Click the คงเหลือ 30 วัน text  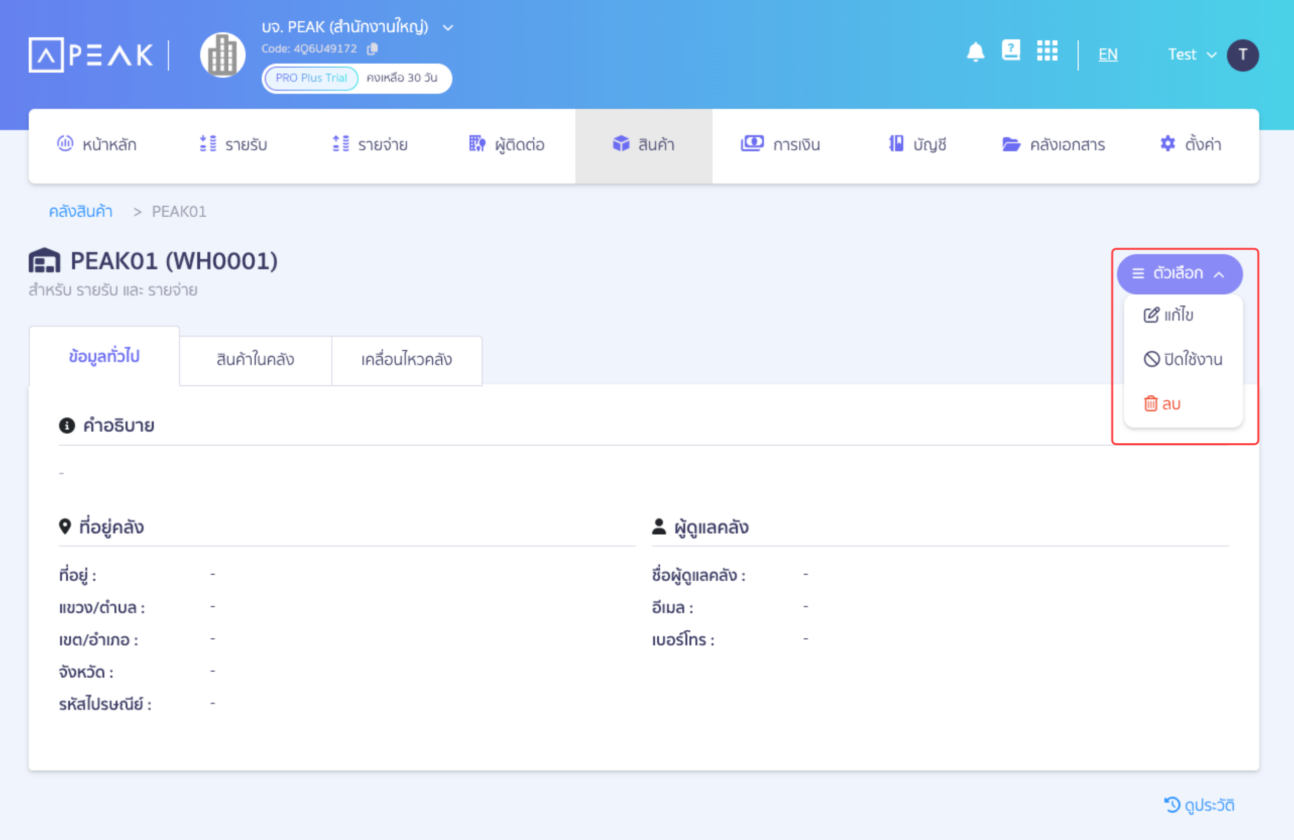point(402,78)
